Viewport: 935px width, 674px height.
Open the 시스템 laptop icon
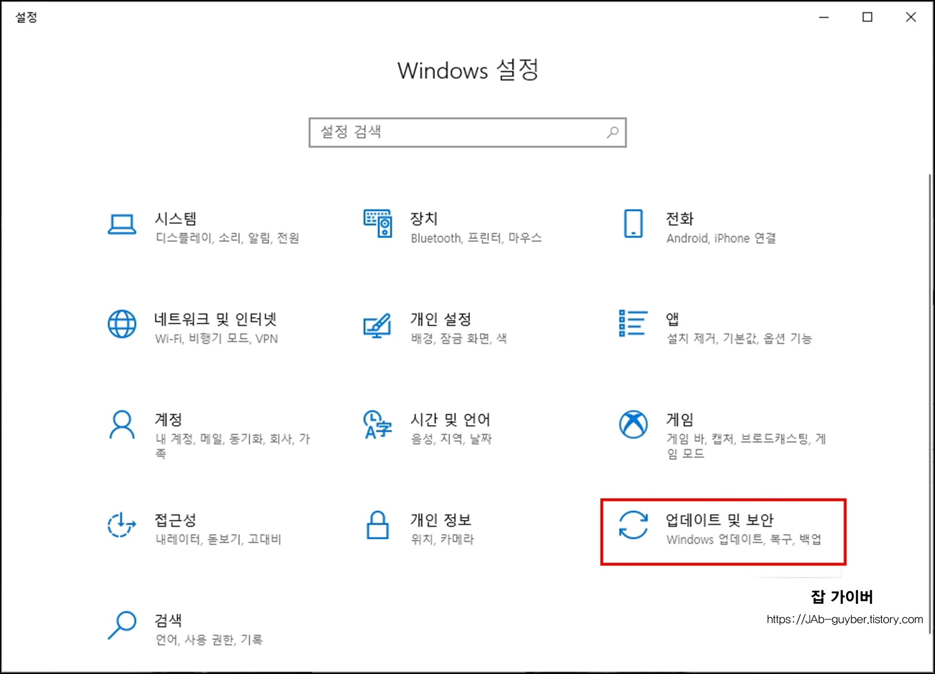click(122, 224)
